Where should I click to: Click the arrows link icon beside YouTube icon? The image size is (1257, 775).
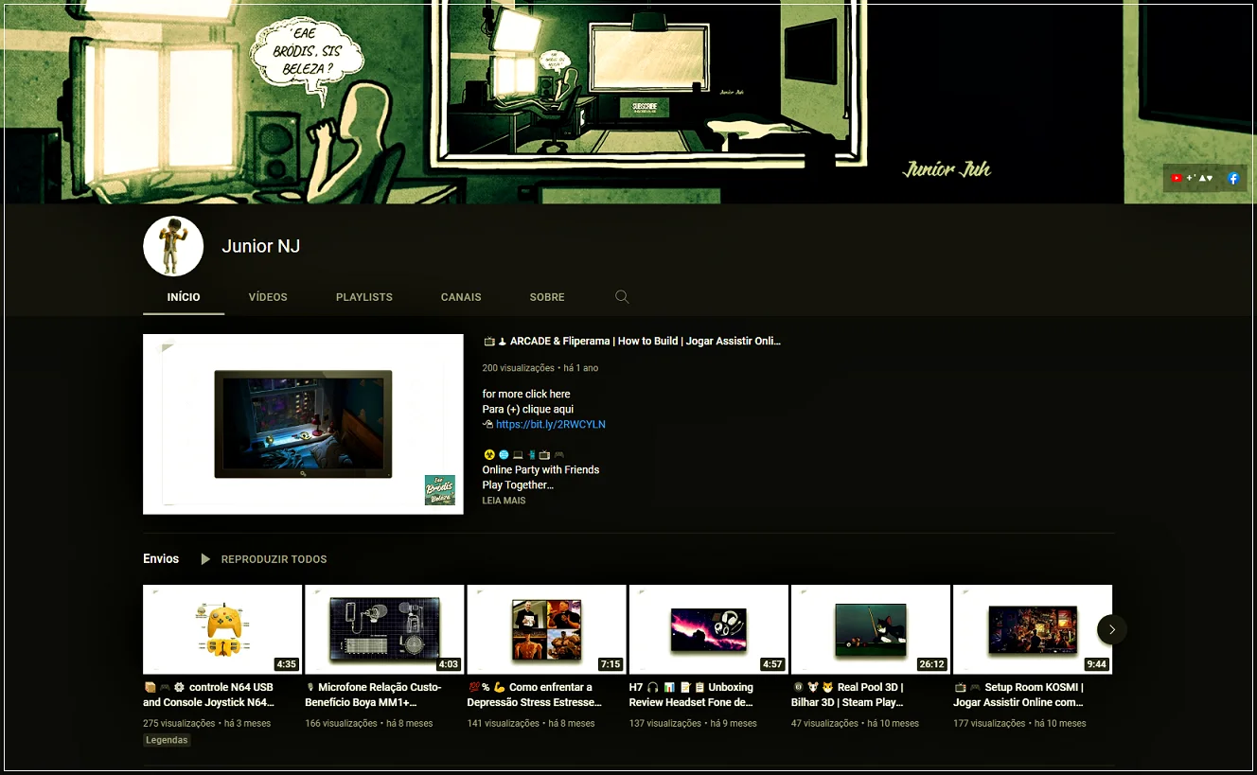tap(1199, 178)
